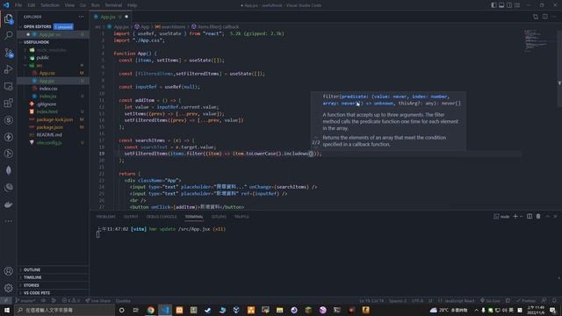Screen dimensions: 562x316
Task: Add a new terminal with plus icon
Action: click(x=515, y=217)
